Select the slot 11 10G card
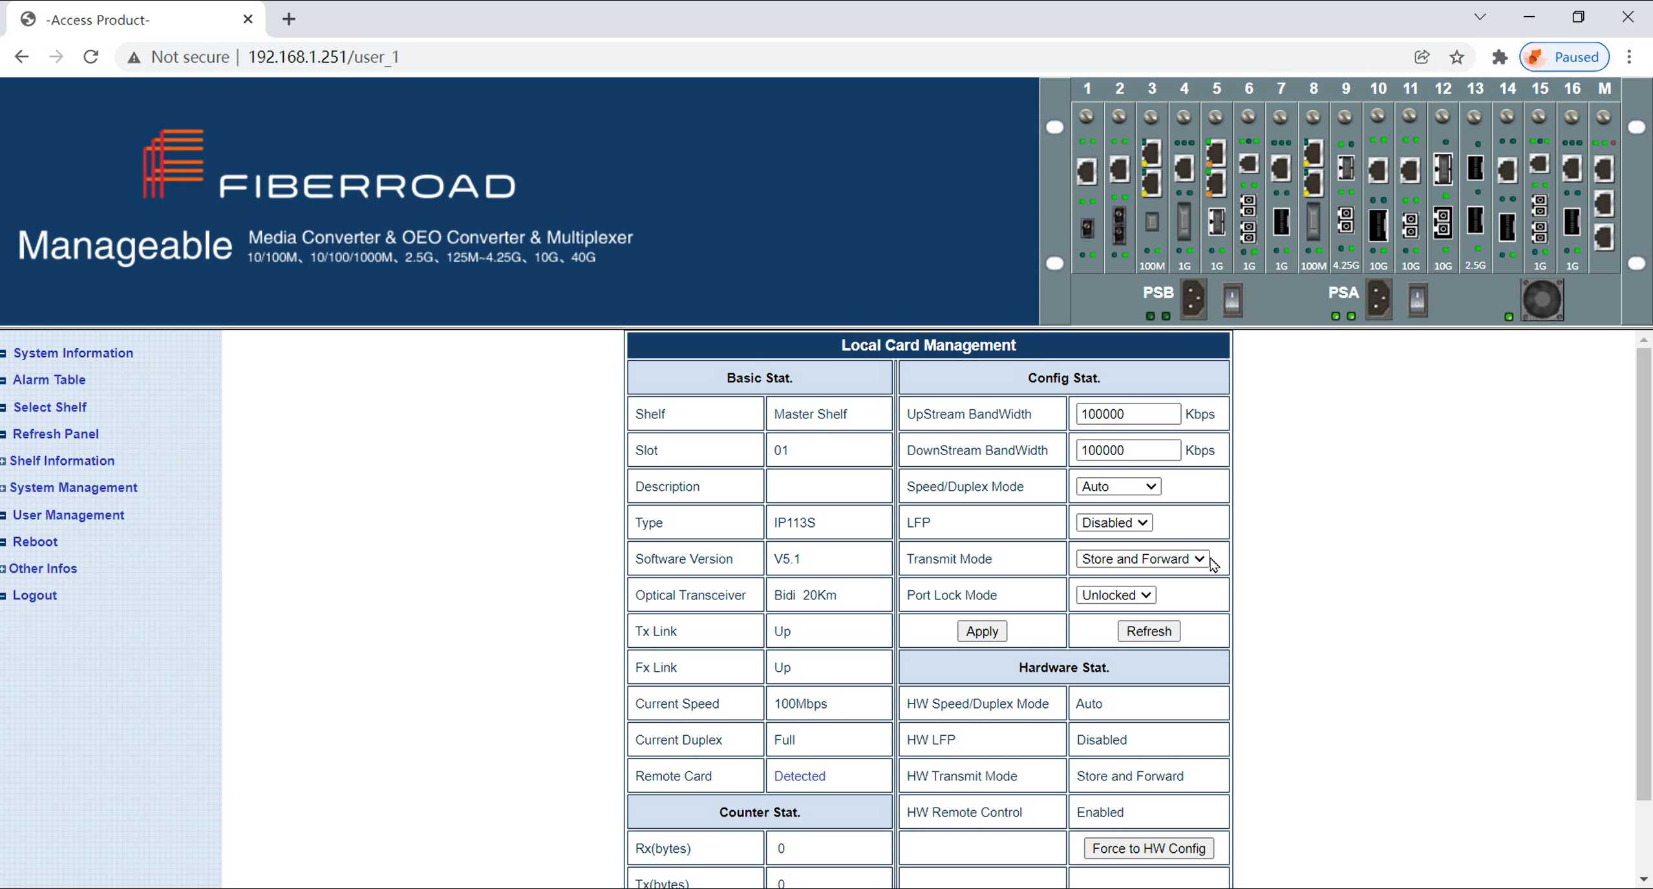Image resolution: width=1653 pixels, height=889 pixels. [1411, 187]
